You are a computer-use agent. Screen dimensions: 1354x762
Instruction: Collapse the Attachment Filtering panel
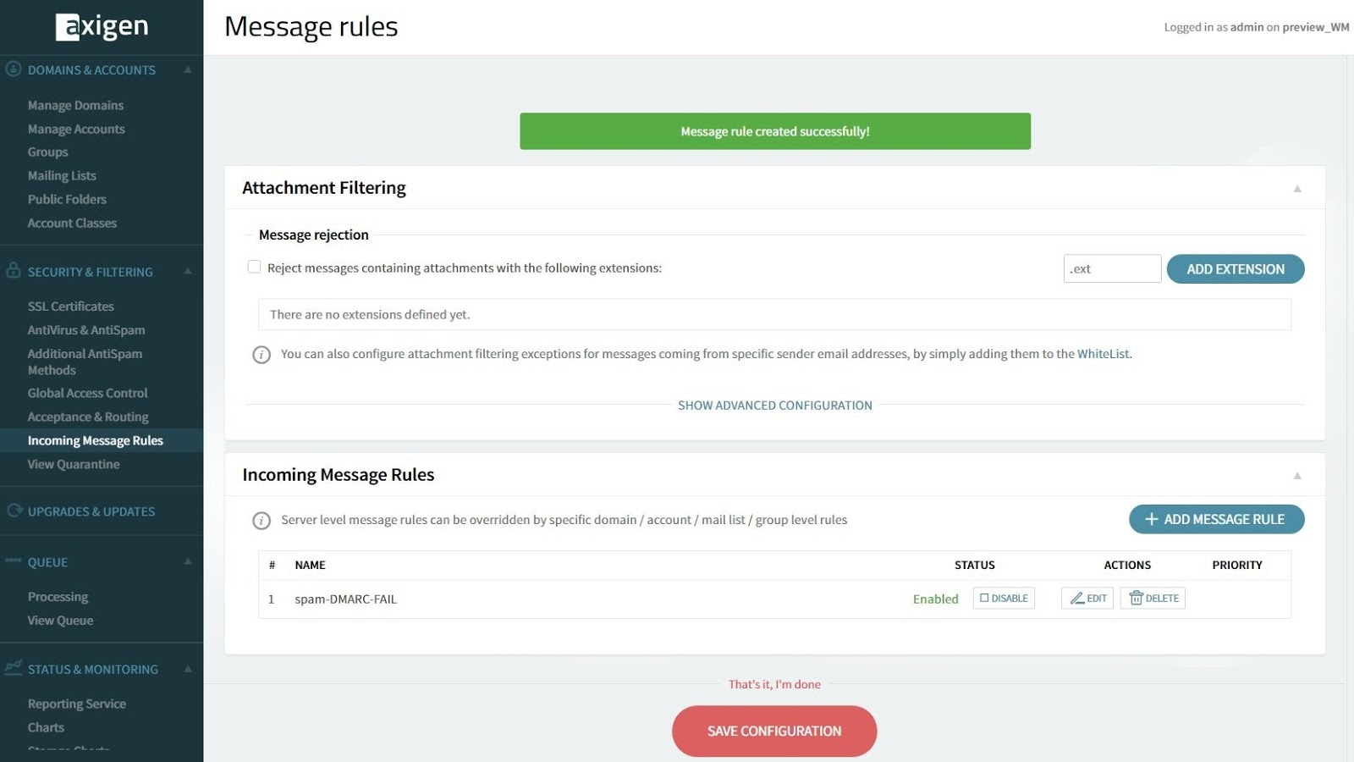point(1296,189)
